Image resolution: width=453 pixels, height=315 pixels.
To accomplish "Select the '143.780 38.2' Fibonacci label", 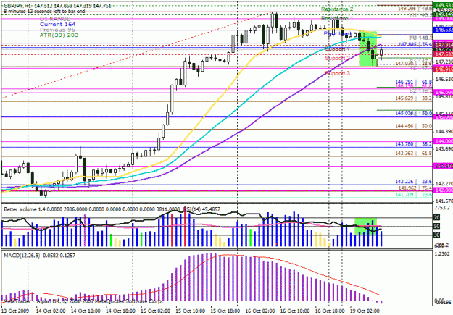I will pyautogui.click(x=413, y=144).
